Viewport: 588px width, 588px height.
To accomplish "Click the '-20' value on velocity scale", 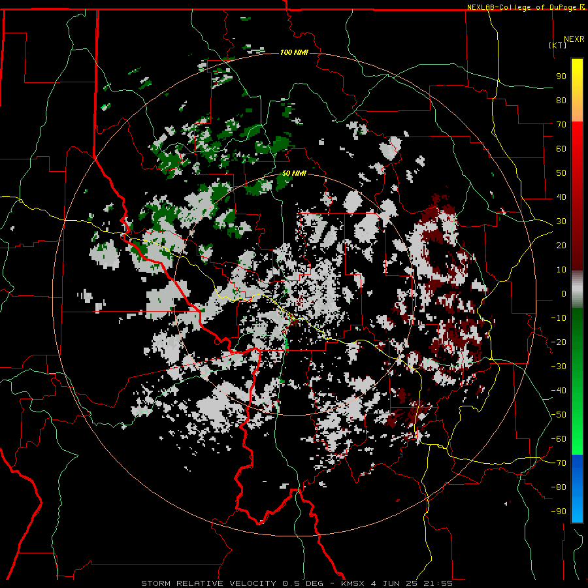I will [x=559, y=342].
